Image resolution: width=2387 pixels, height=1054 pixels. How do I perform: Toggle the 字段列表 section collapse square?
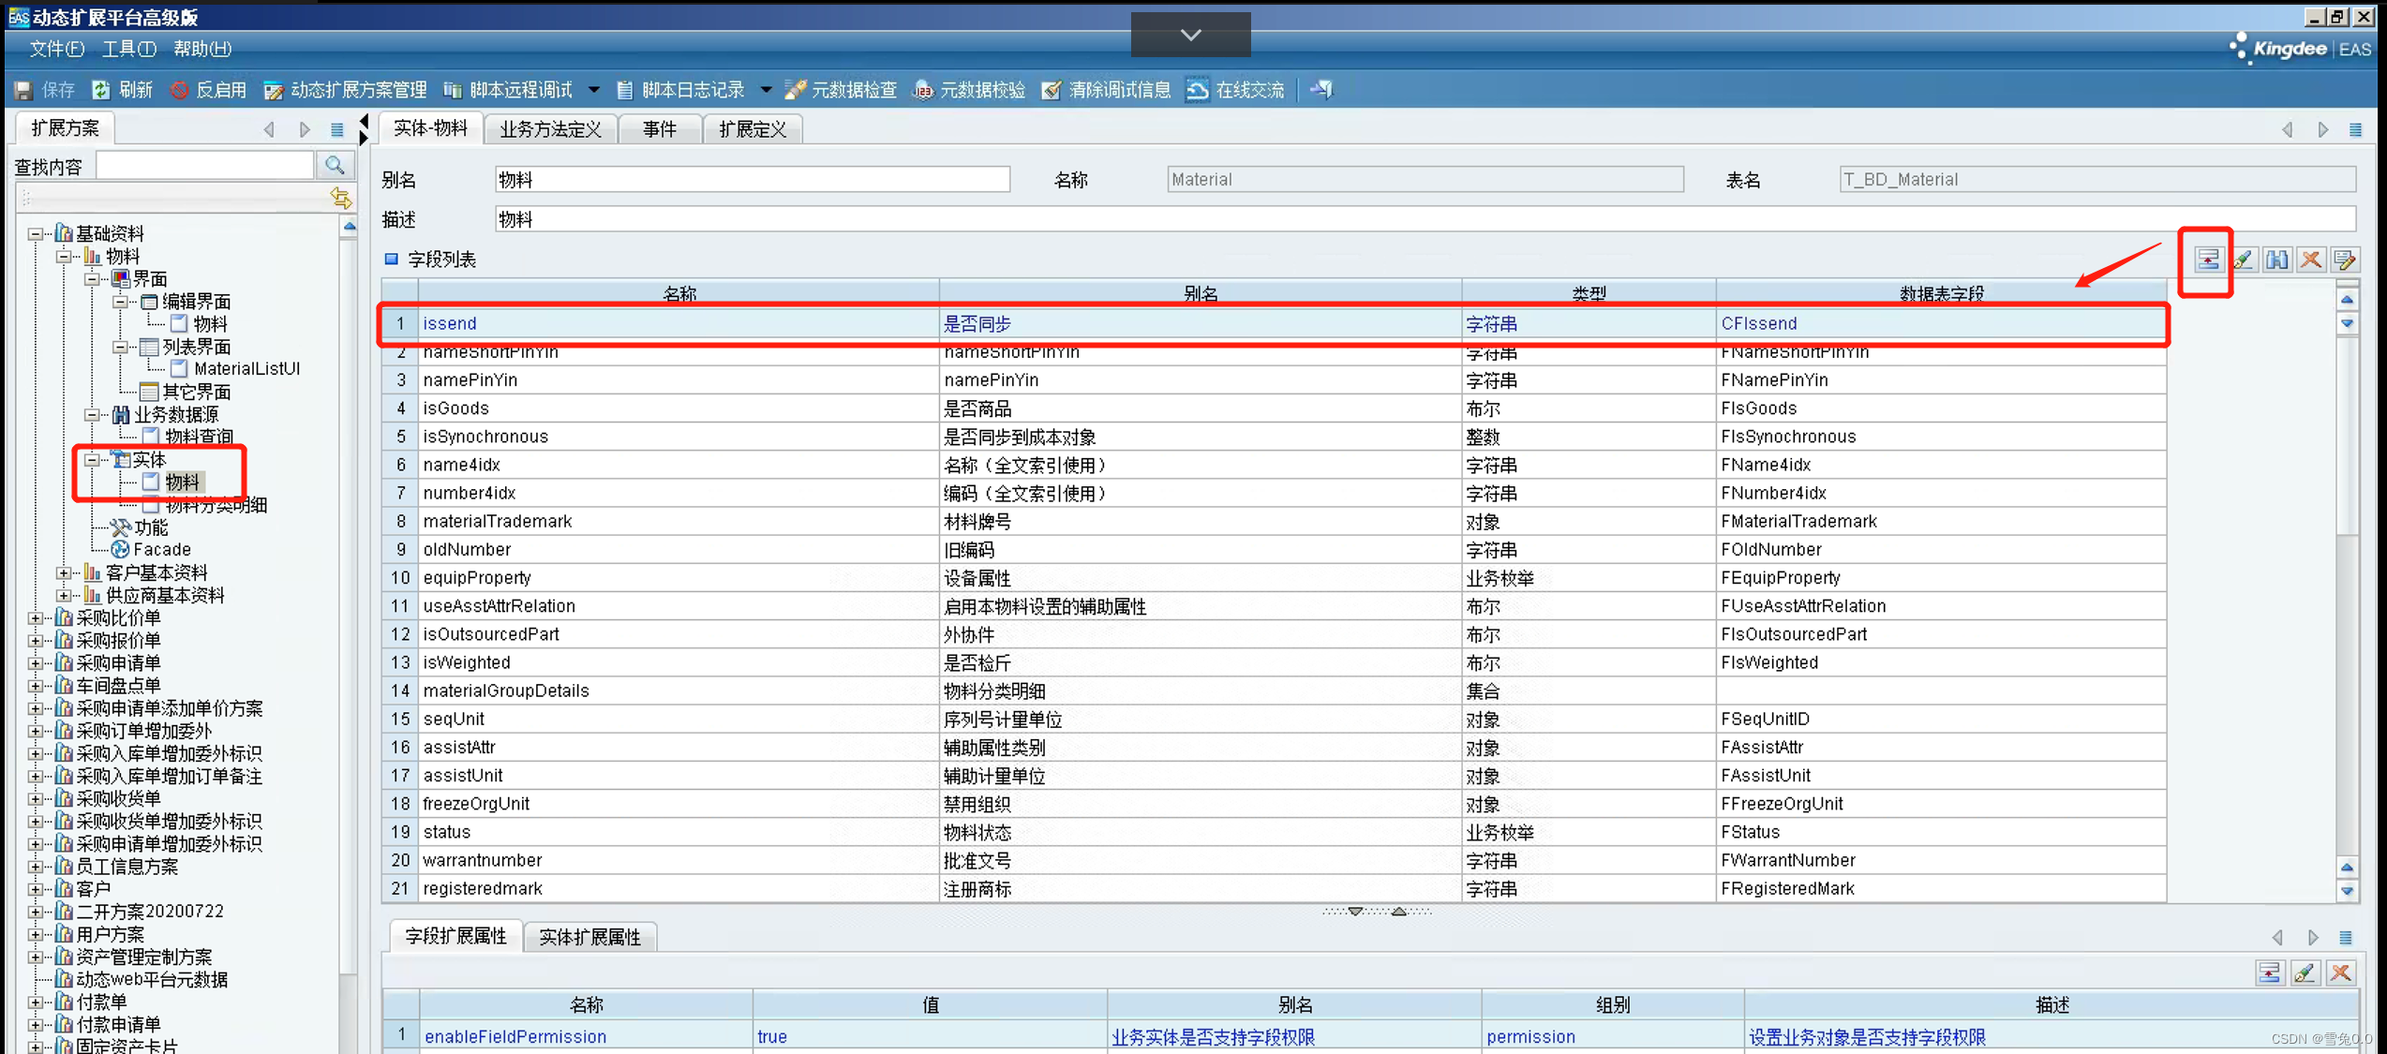(x=392, y=260)
